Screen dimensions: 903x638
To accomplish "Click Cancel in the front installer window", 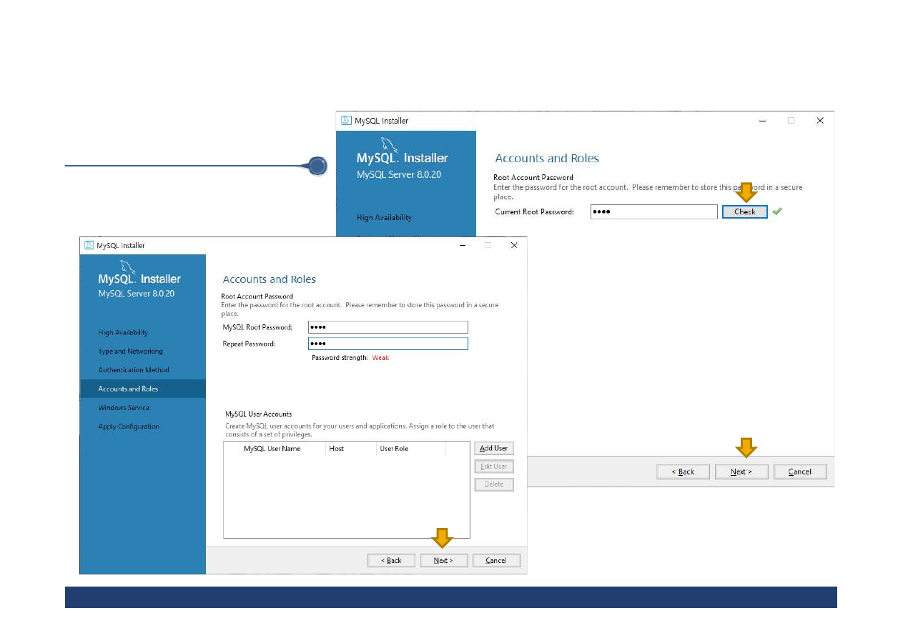I will [x=495, y=560].
